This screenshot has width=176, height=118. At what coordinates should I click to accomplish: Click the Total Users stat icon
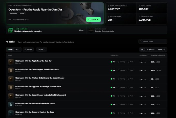[139, 6]
